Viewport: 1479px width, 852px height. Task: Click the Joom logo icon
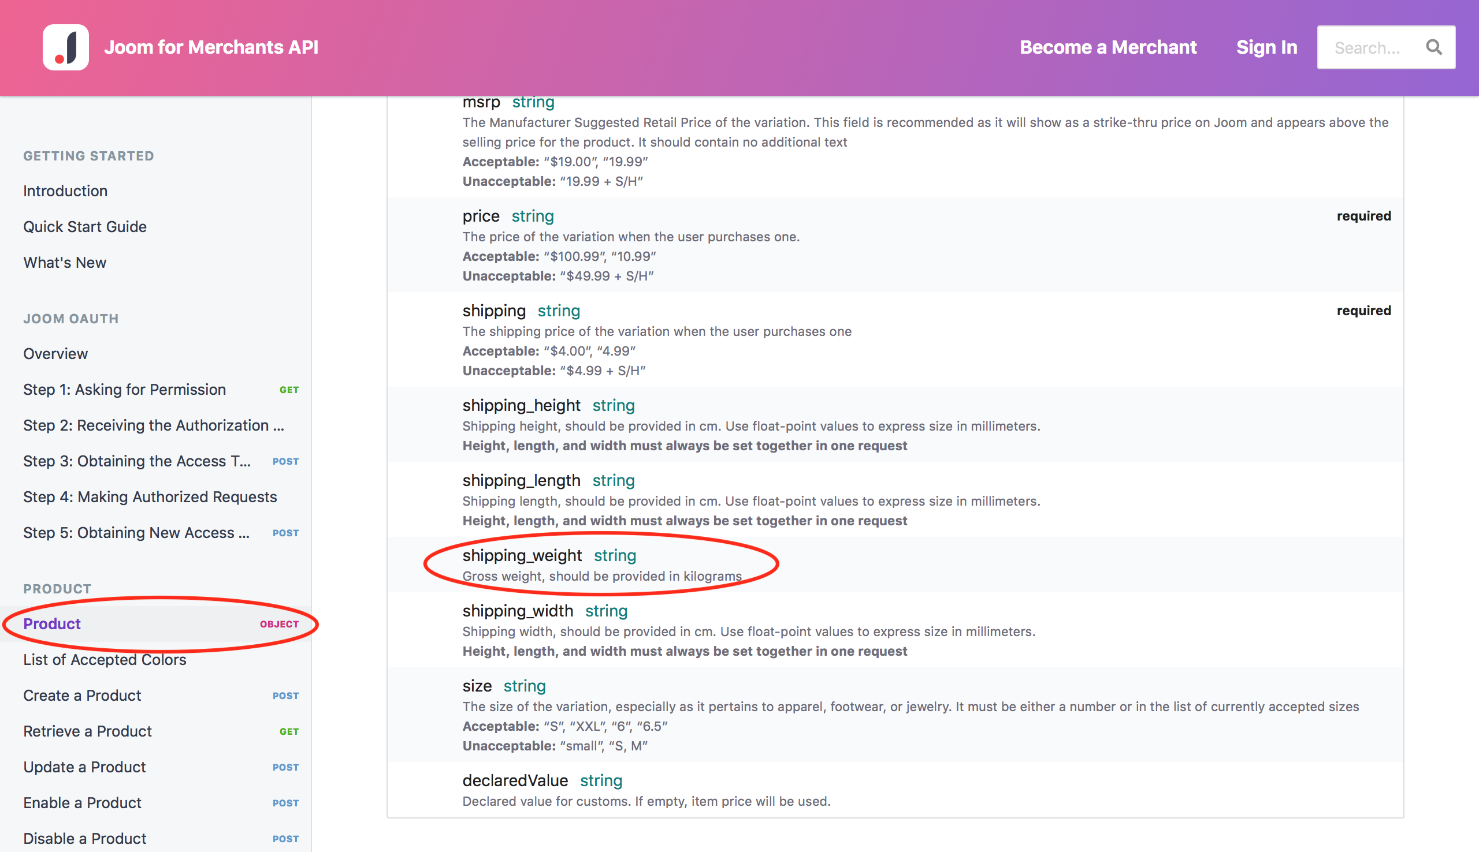tap(66, 47)
